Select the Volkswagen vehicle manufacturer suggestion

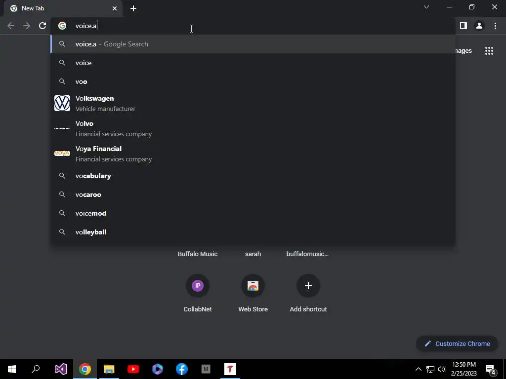pos(253,104)
